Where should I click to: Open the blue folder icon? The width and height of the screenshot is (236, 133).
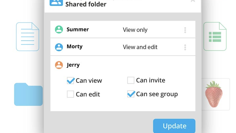click(28, 94)
